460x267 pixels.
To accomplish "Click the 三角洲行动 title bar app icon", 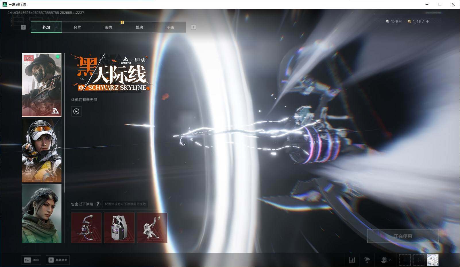I will click(x=5, y=4).
